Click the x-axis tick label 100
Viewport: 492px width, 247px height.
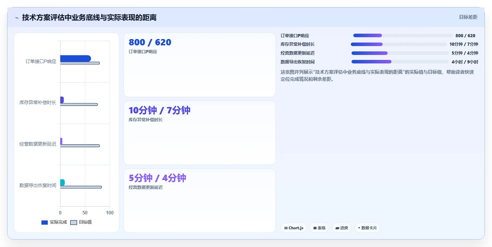(110, 213)
